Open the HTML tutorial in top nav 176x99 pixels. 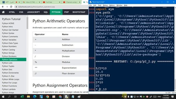12,12
